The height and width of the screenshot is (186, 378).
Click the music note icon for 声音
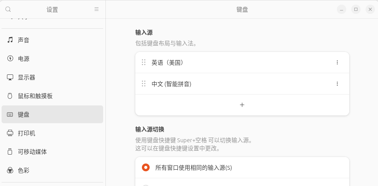(x=10, y=40)
